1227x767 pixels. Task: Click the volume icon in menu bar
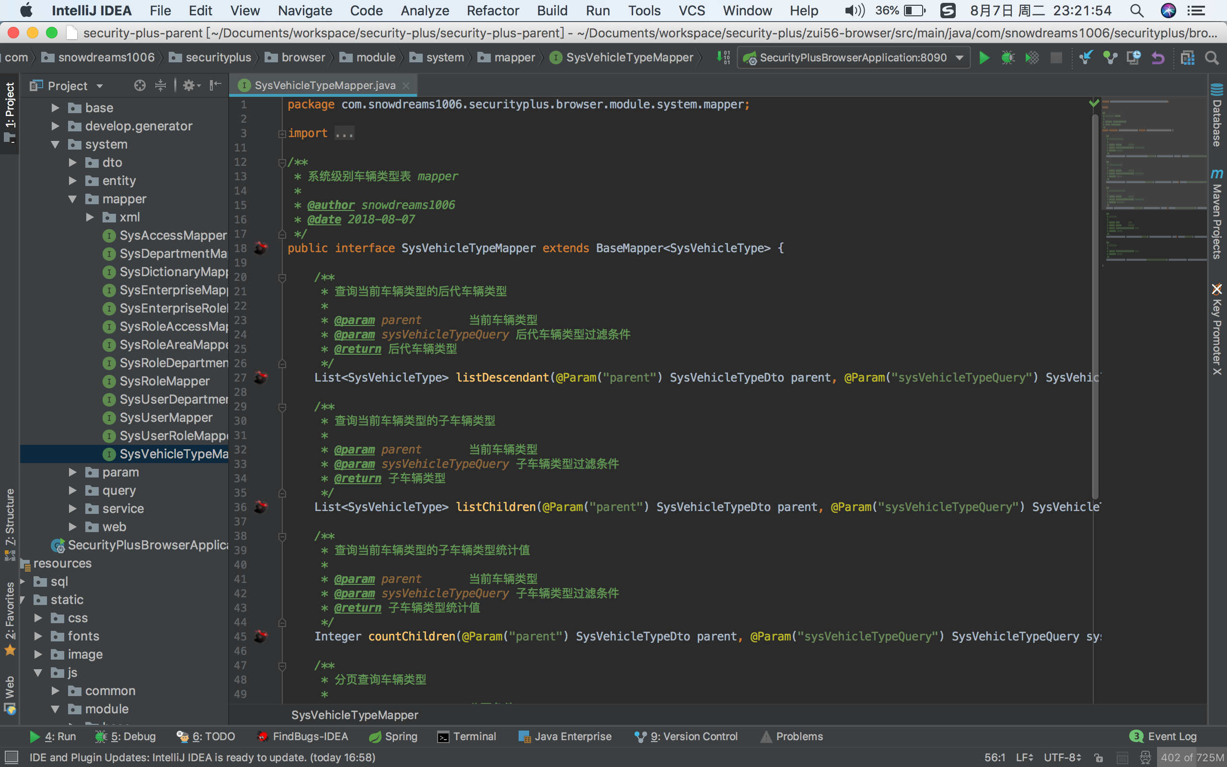[x=855, y=11]
